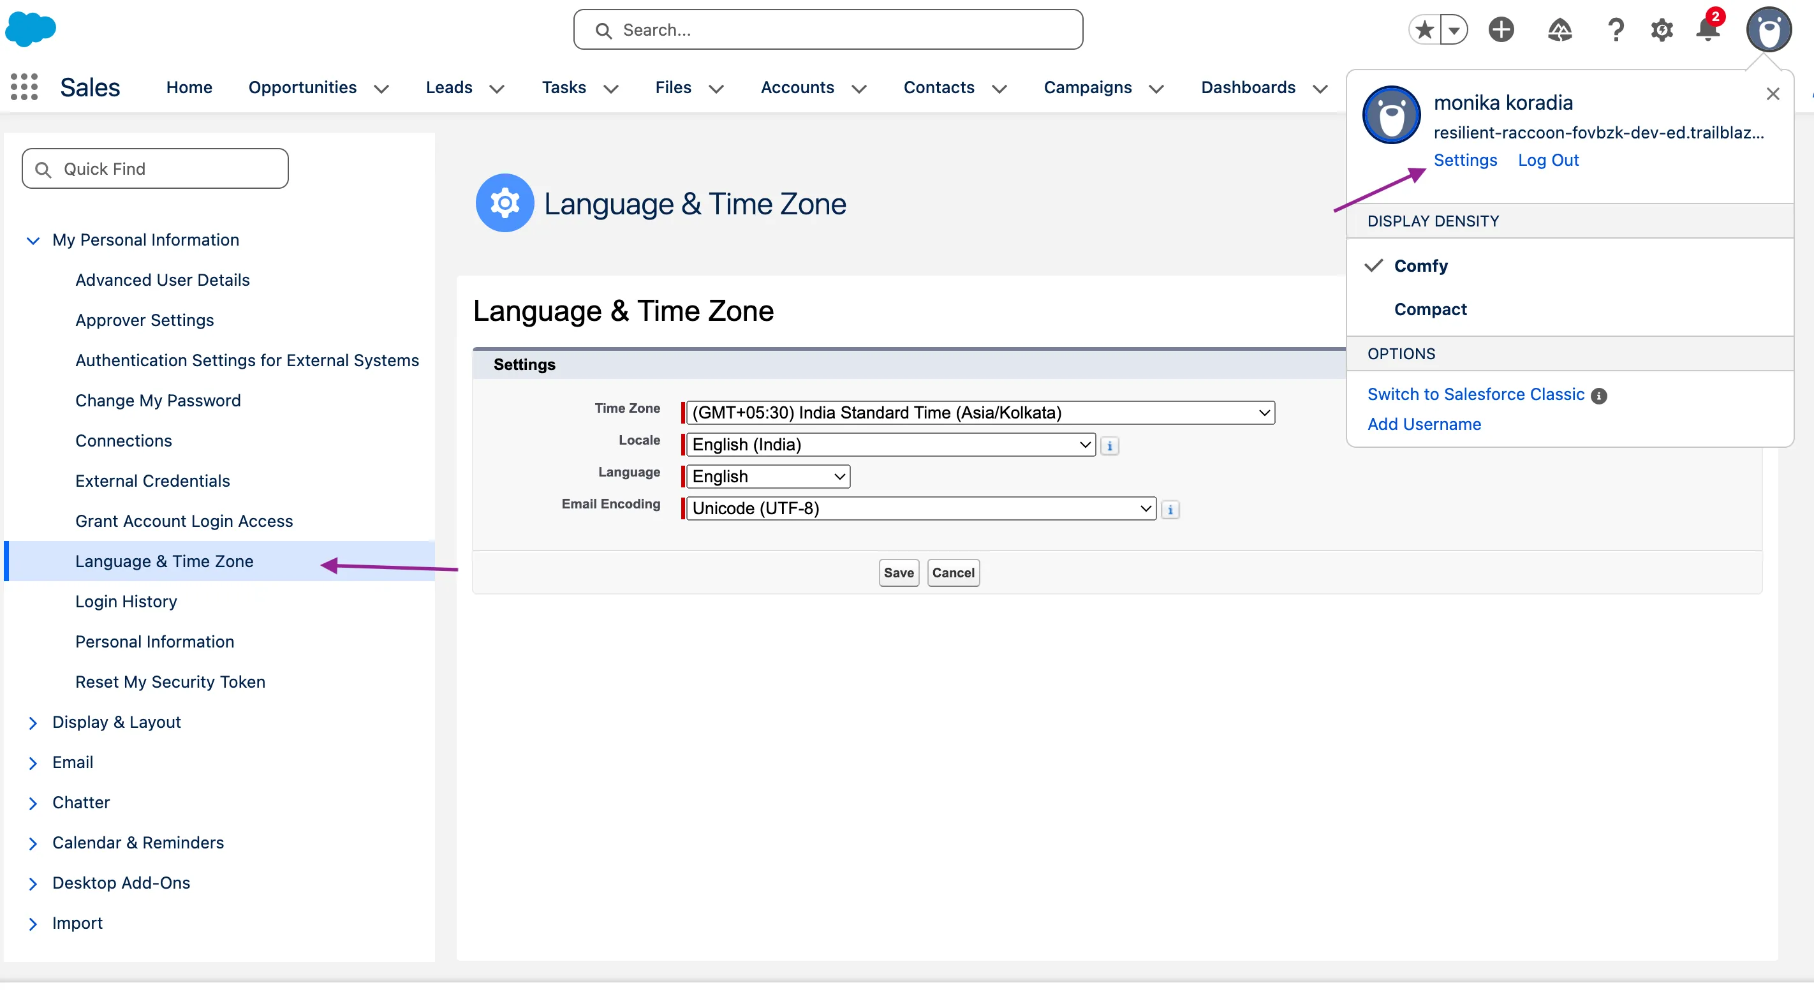Open the Global Actions plus icon
This screenshot has height=999, width=1814.
(1501, 29)
